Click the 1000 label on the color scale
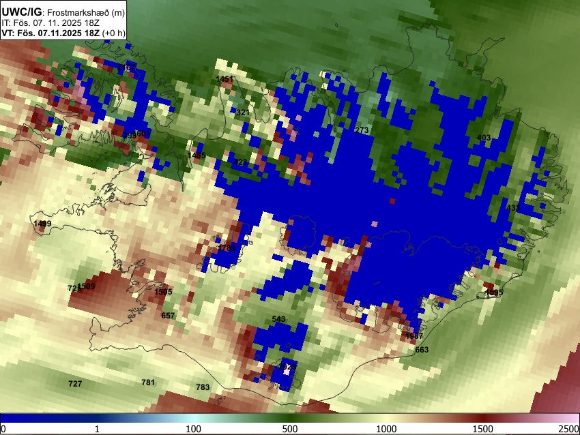Screen dimensions: 580x435 386,429
